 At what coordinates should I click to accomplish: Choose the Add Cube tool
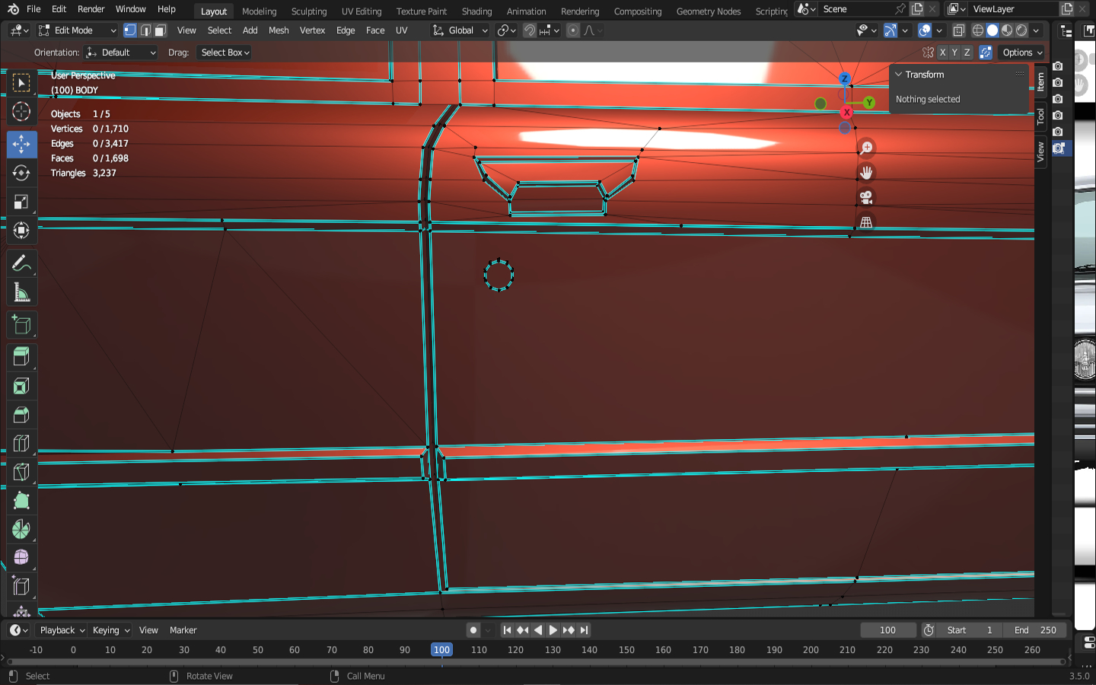point(21,325)
